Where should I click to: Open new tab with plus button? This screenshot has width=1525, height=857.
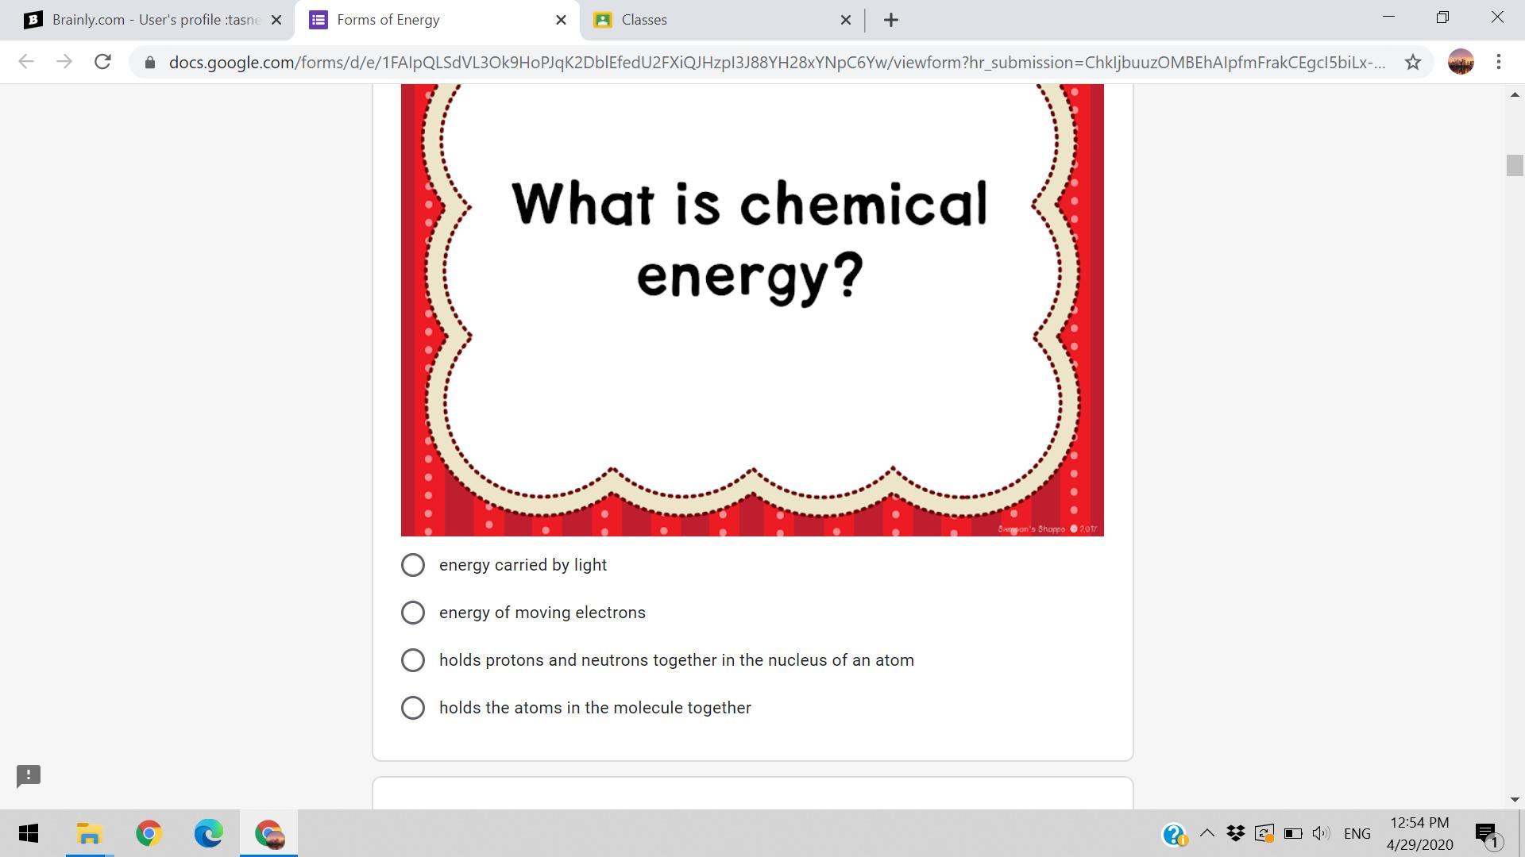890,20
